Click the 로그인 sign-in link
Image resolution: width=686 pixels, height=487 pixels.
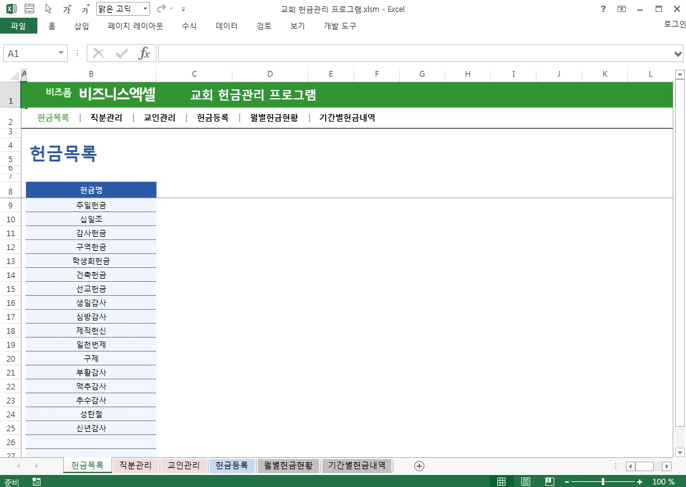tap(675, 23)
